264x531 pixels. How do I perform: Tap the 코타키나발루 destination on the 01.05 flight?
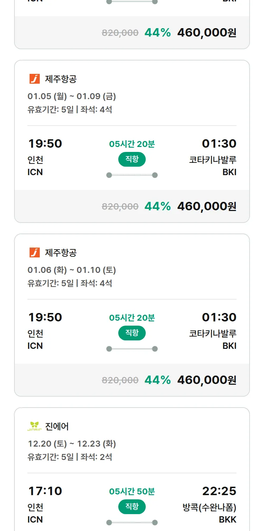point(213,160)
